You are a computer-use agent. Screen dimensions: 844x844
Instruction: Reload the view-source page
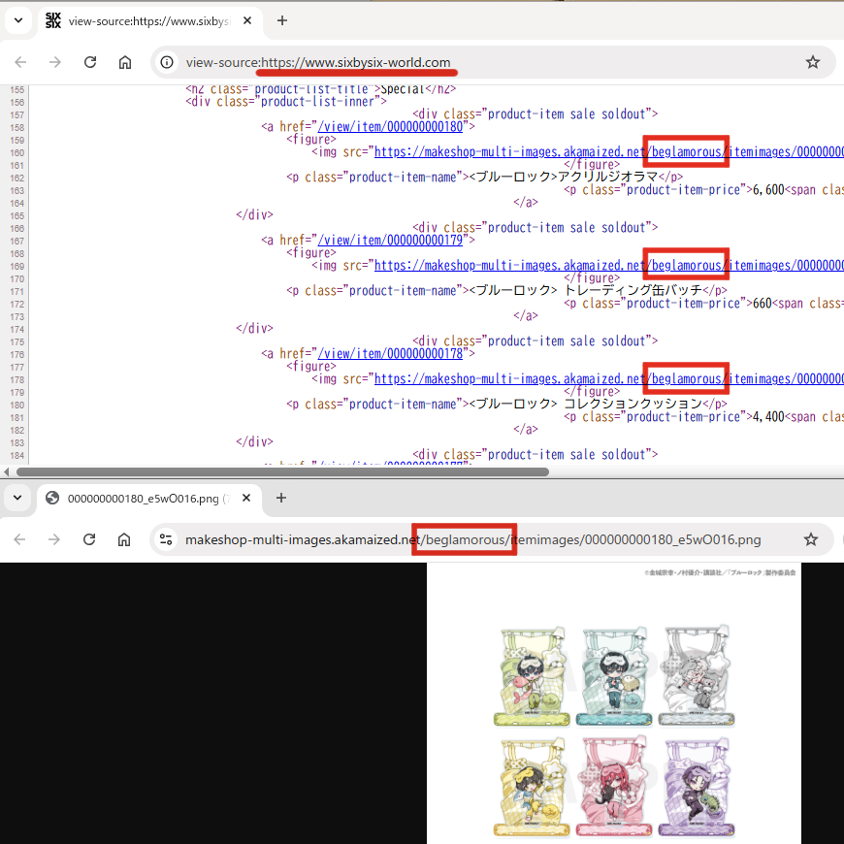90,62
